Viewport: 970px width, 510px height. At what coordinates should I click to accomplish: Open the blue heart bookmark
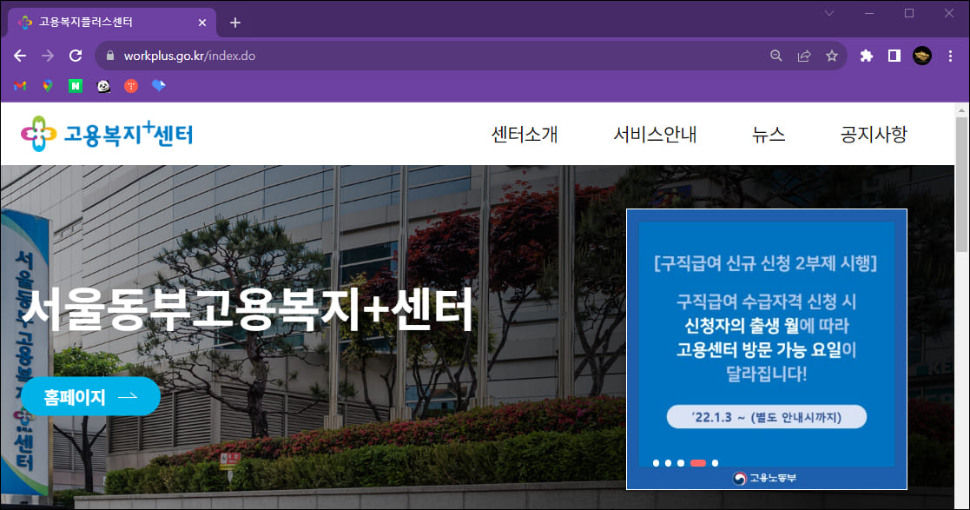click(x=158, y=85)
